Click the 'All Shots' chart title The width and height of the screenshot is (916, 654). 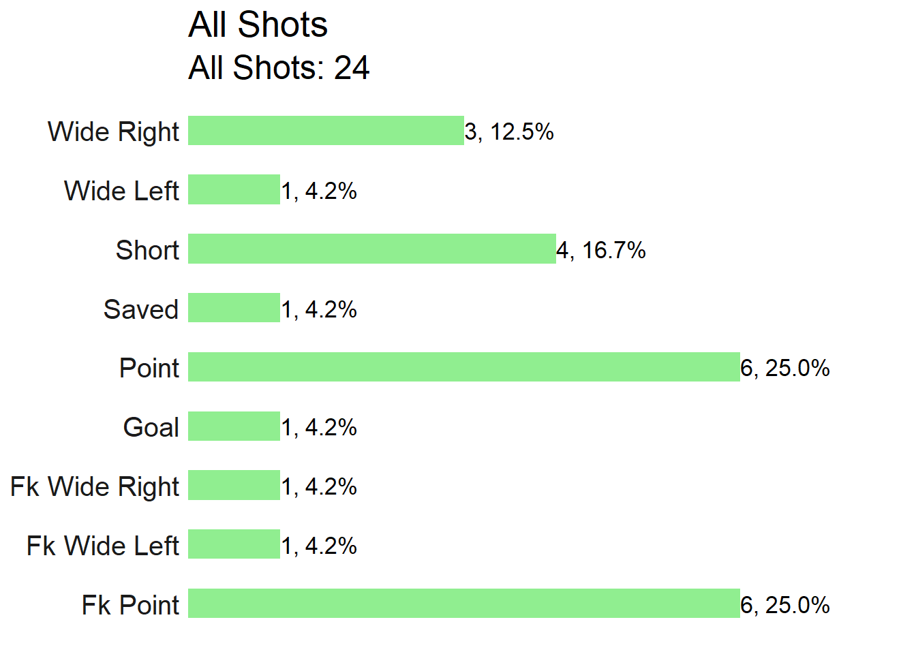[258, 25]
